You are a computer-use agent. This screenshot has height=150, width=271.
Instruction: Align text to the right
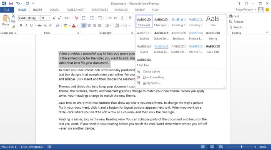click(94, 25)
